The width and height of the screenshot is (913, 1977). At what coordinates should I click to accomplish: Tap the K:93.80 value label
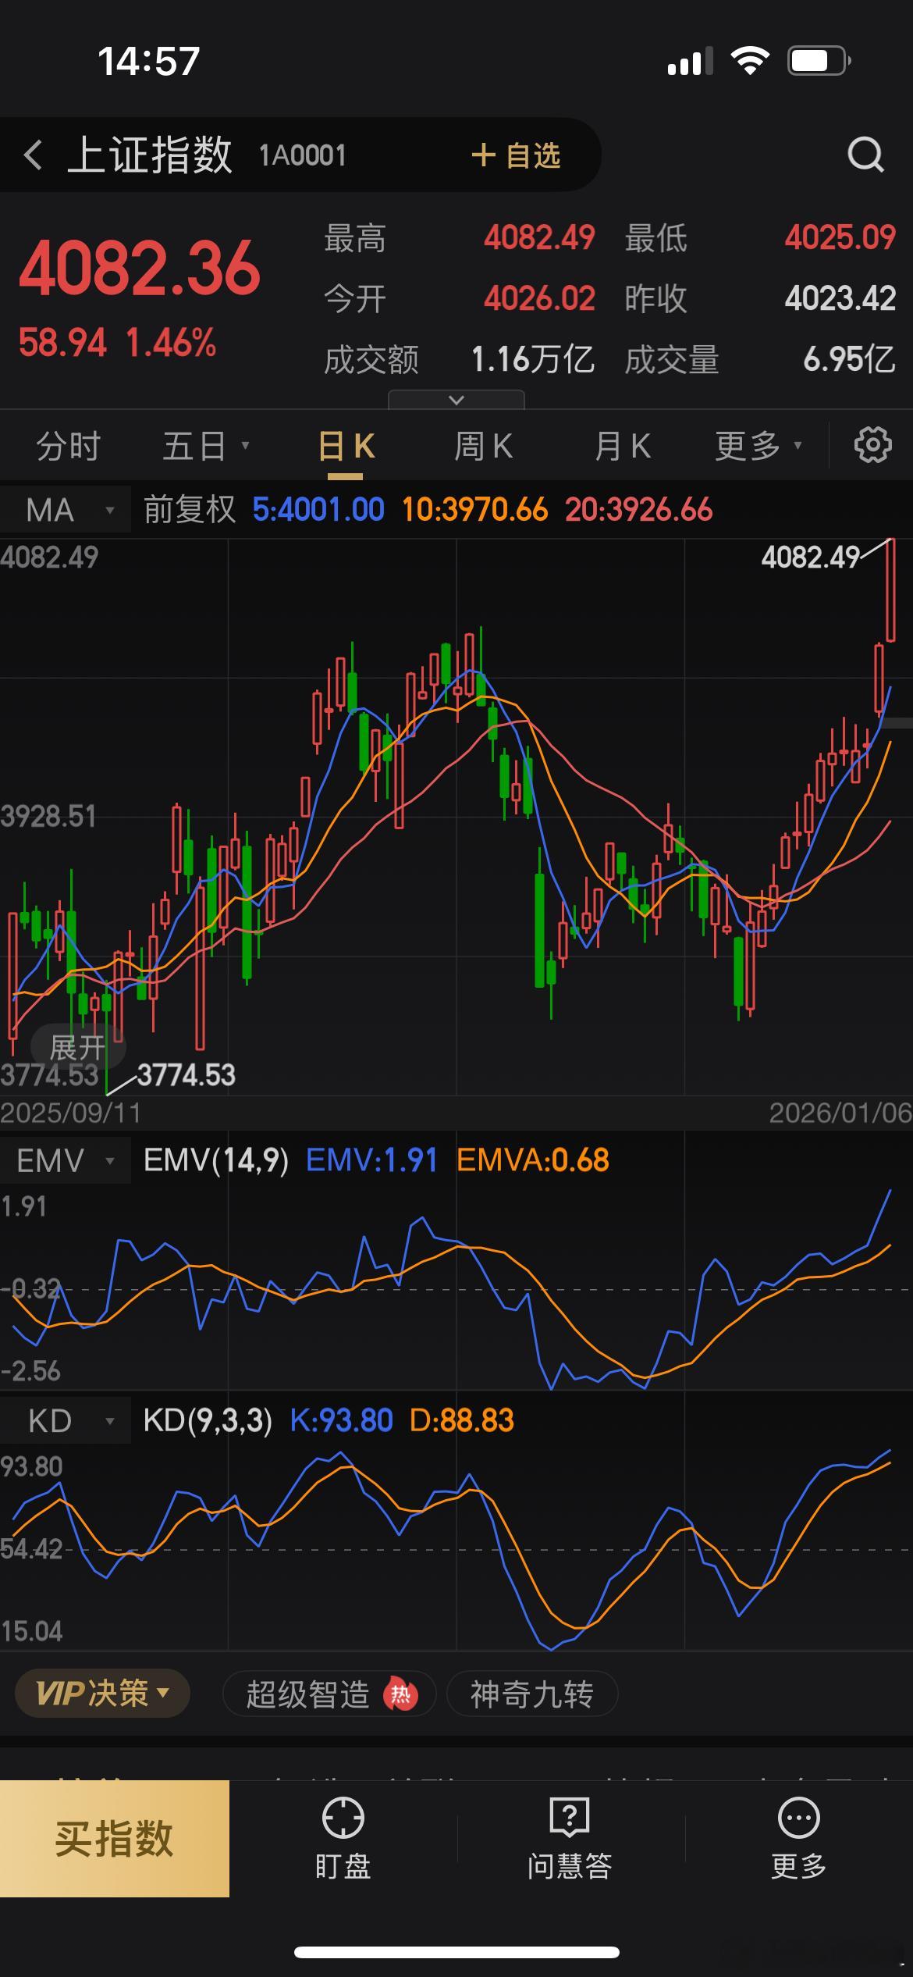click(341, 1420)
